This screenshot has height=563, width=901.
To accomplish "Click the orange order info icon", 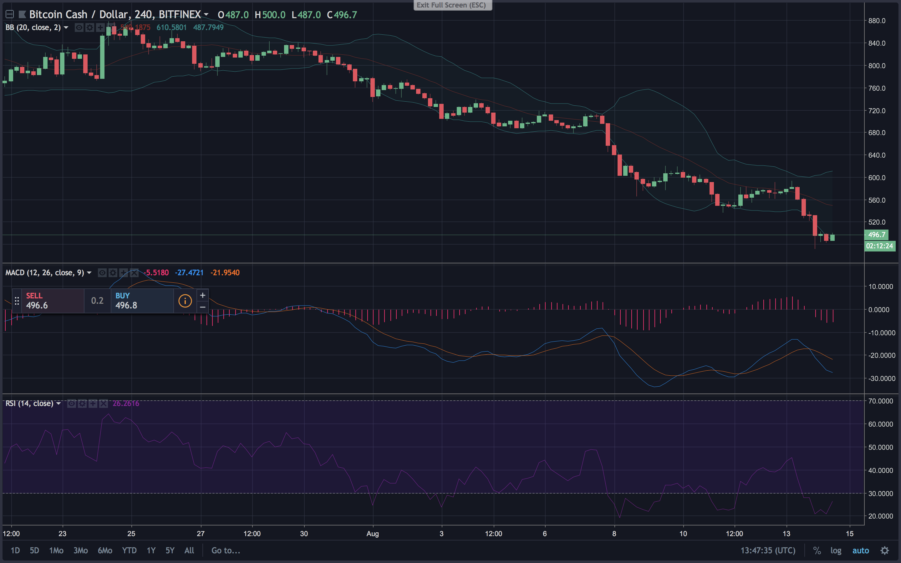I will tap(185, 301).
